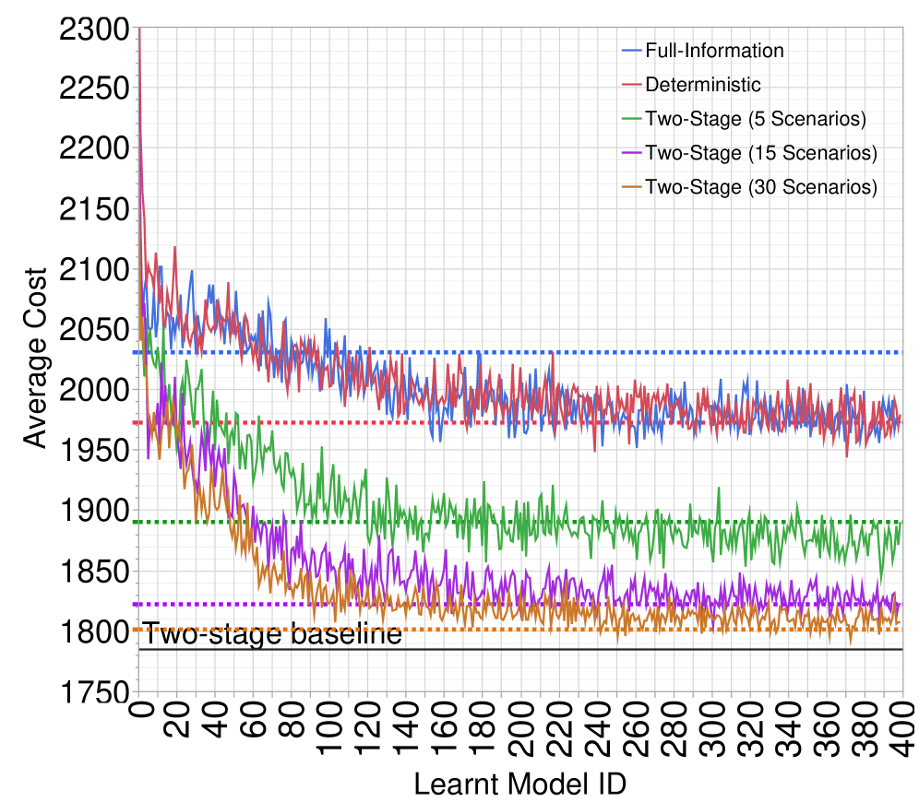Select the Two-Stage (15 Scenarios) legend label
The height and width of the screenshot is (802, 919).
[x=760, y=153]
